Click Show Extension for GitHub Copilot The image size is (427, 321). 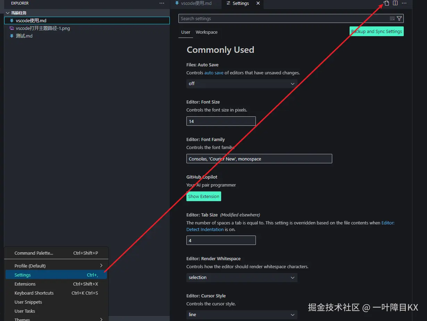(203, 196)
